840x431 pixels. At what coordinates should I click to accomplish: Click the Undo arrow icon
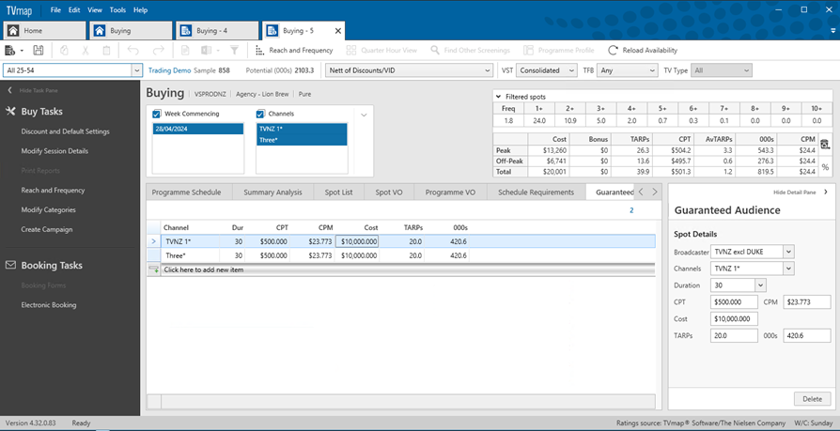pyautogui.click(x=132, y=51)
